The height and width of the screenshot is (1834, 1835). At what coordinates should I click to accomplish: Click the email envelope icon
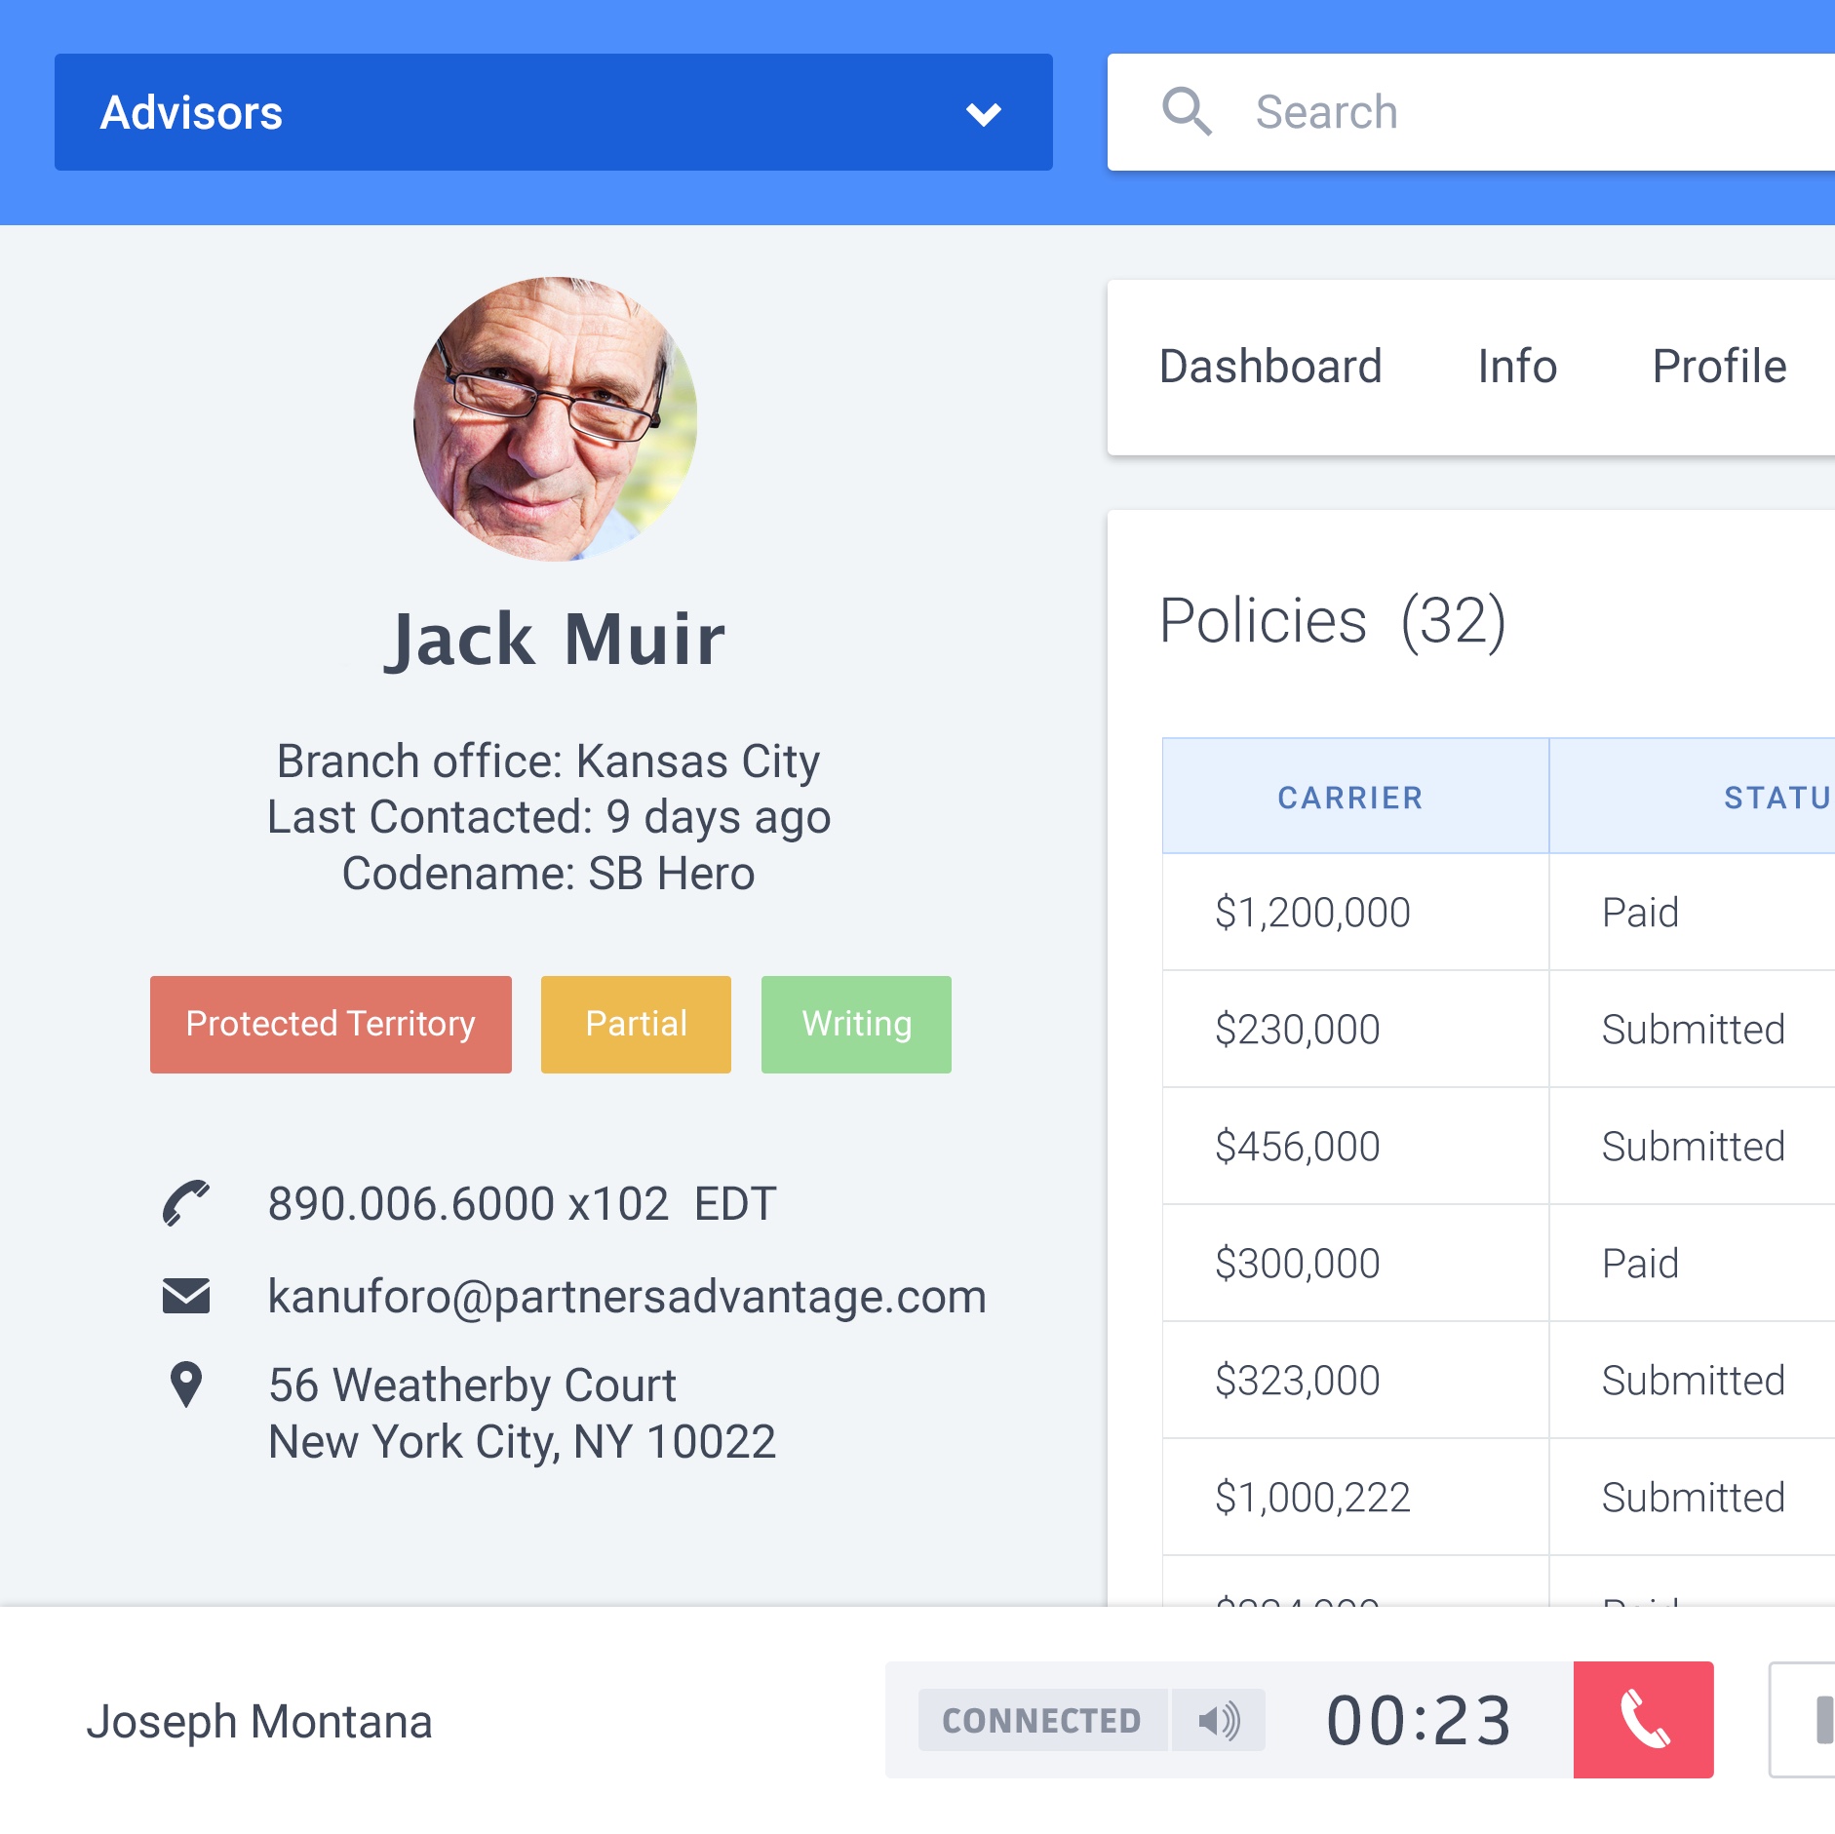click(185, 1296)
